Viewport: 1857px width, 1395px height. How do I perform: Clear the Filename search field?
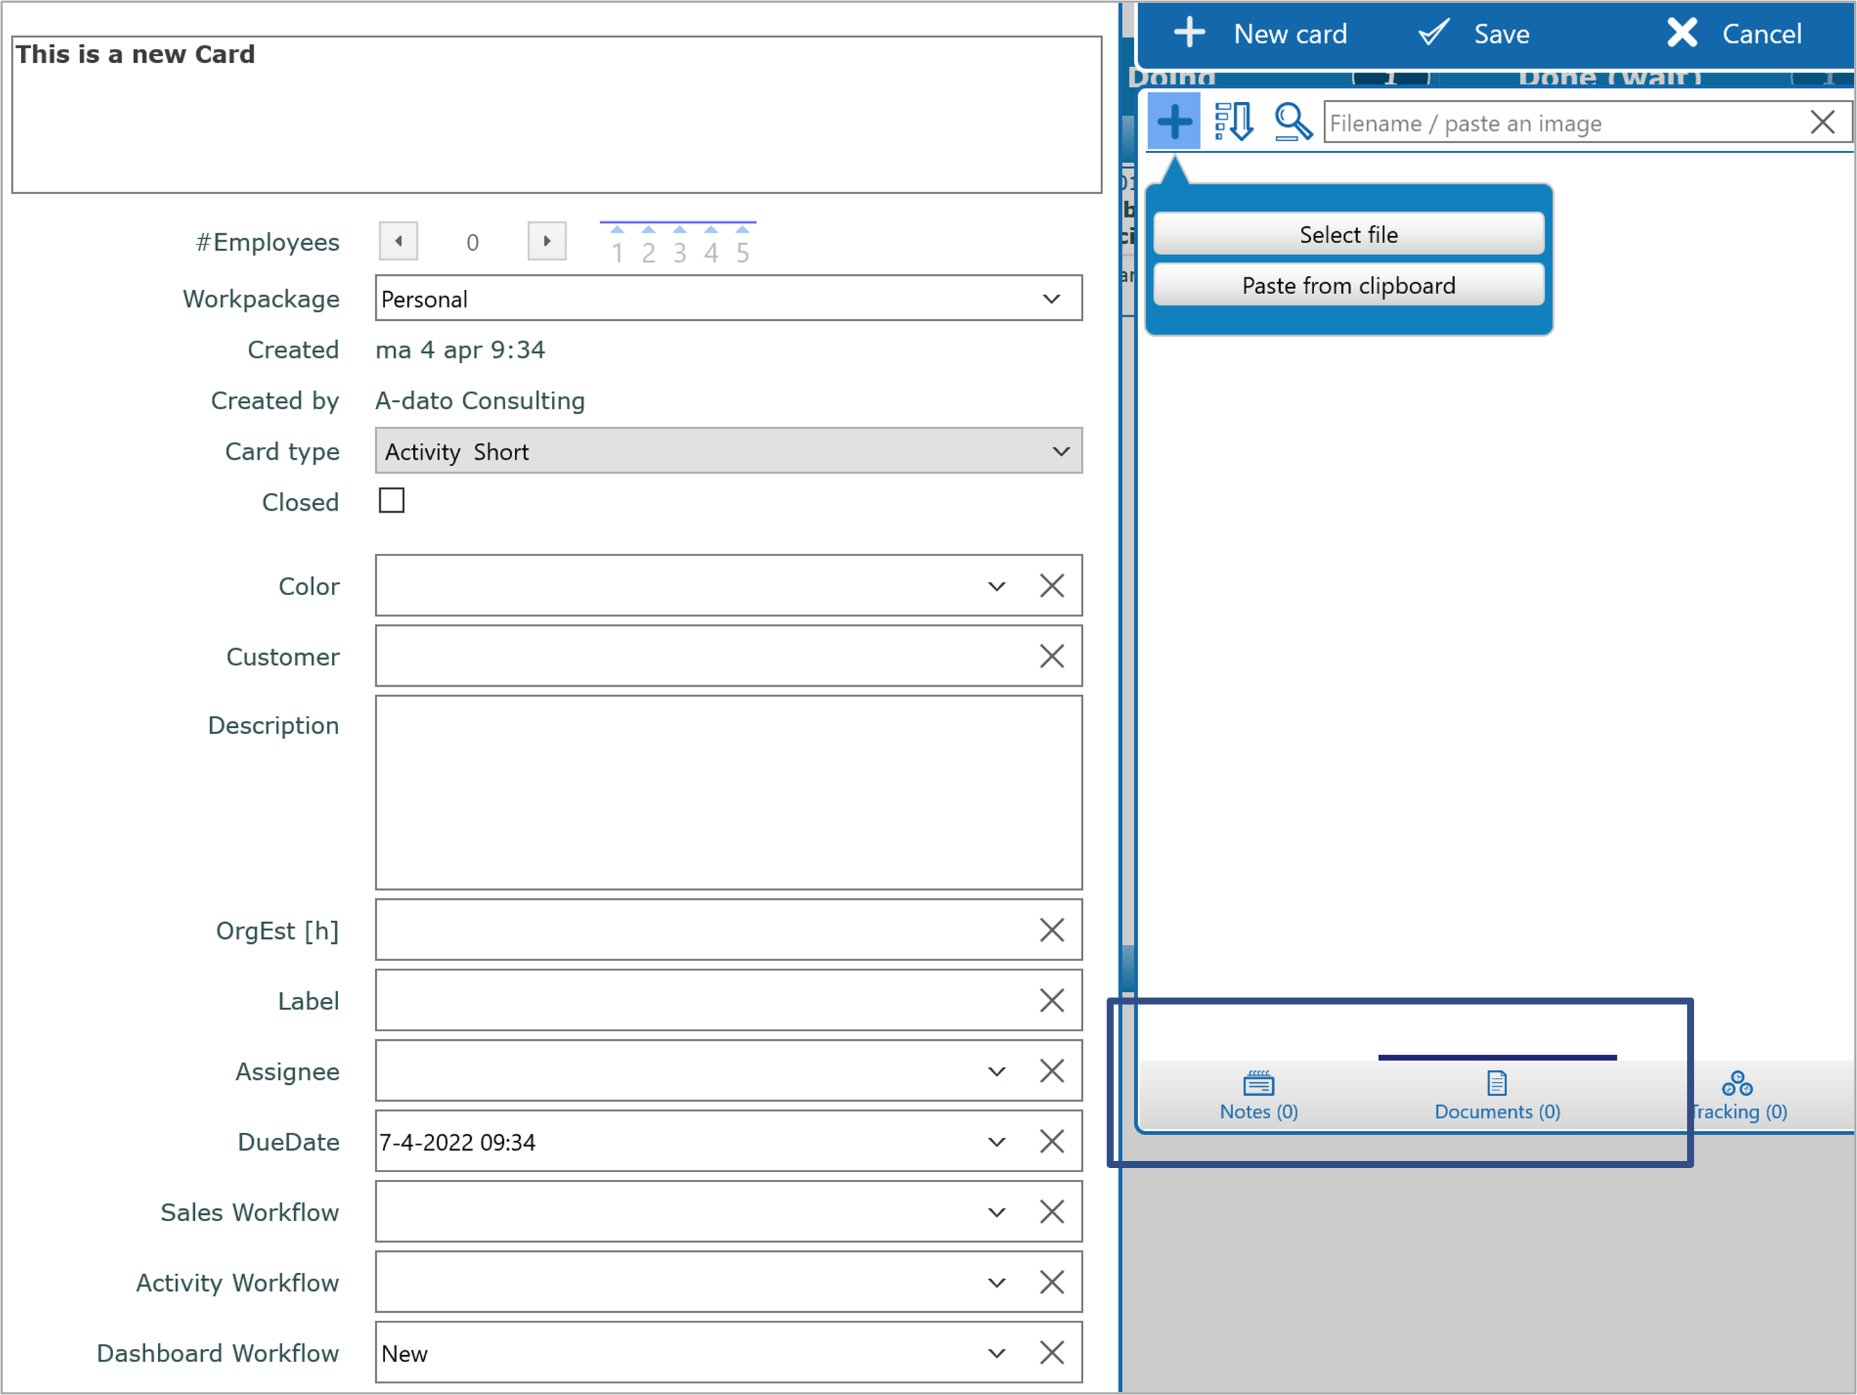(1822, 122)
